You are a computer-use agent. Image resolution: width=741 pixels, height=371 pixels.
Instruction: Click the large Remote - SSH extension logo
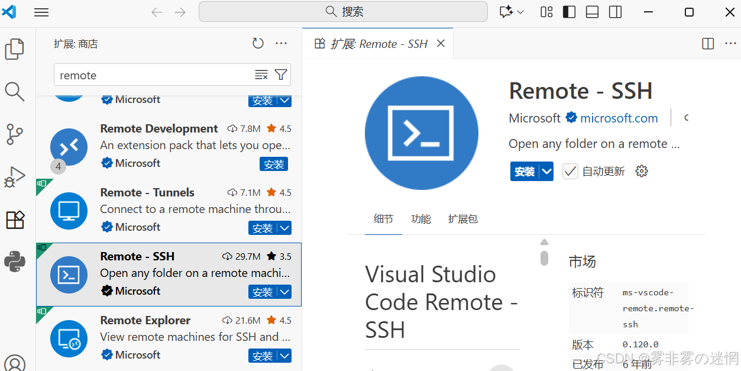click(421, 133)
